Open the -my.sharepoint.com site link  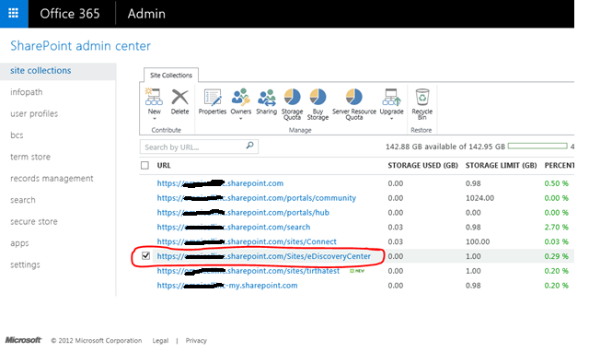tap(227, 286)
